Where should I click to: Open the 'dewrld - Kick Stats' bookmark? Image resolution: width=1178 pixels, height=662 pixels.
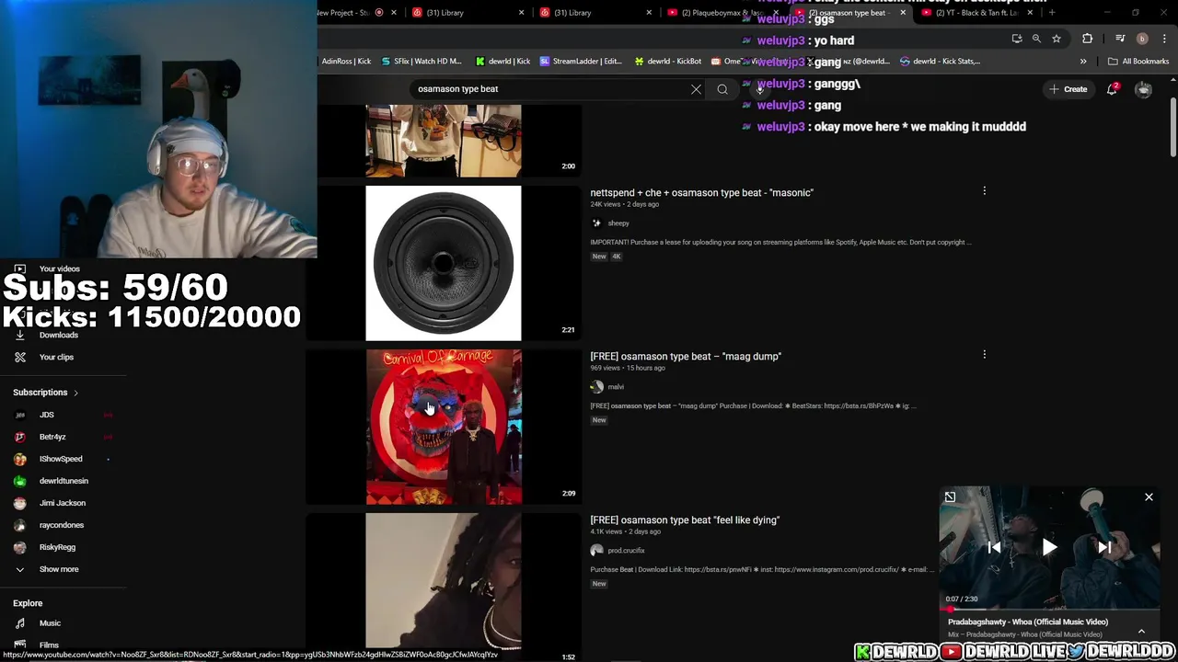point(940,62)
